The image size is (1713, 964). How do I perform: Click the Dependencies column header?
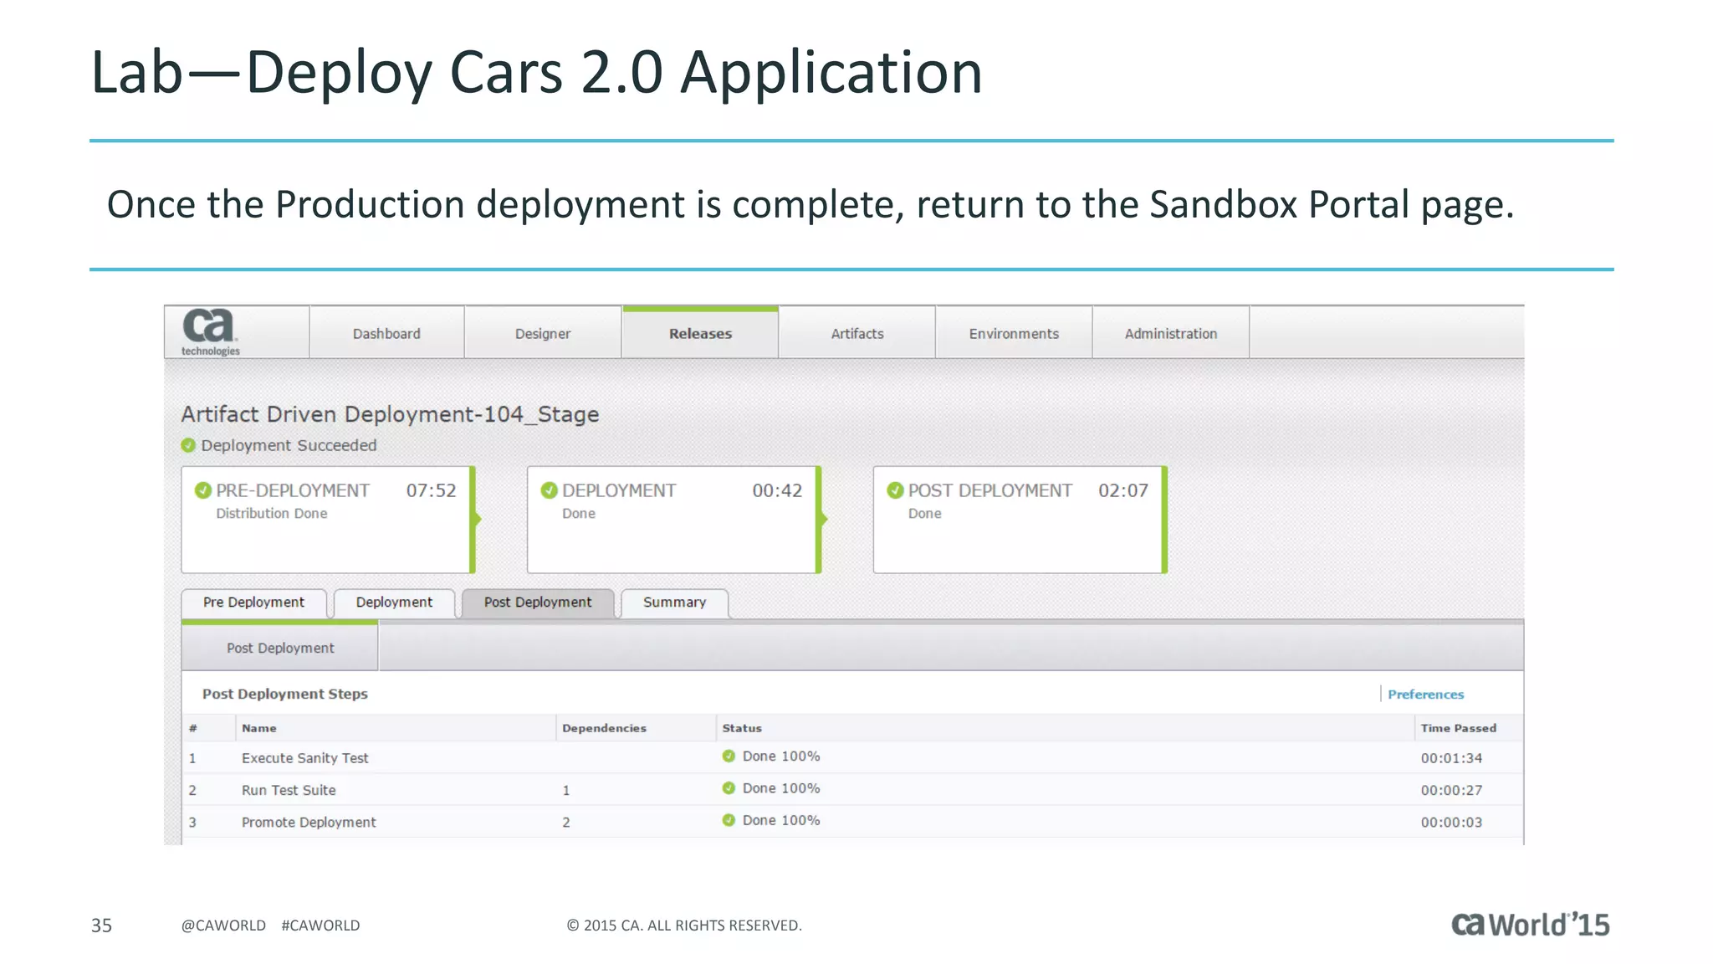636,728
